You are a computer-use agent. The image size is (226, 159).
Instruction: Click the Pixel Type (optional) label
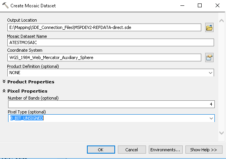pos(27,112)
